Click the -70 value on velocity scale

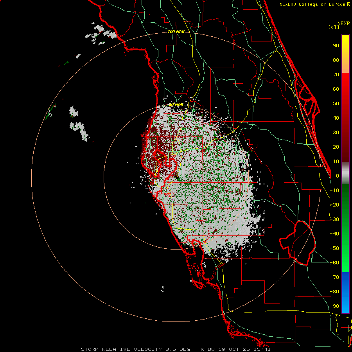coord(334,277)
